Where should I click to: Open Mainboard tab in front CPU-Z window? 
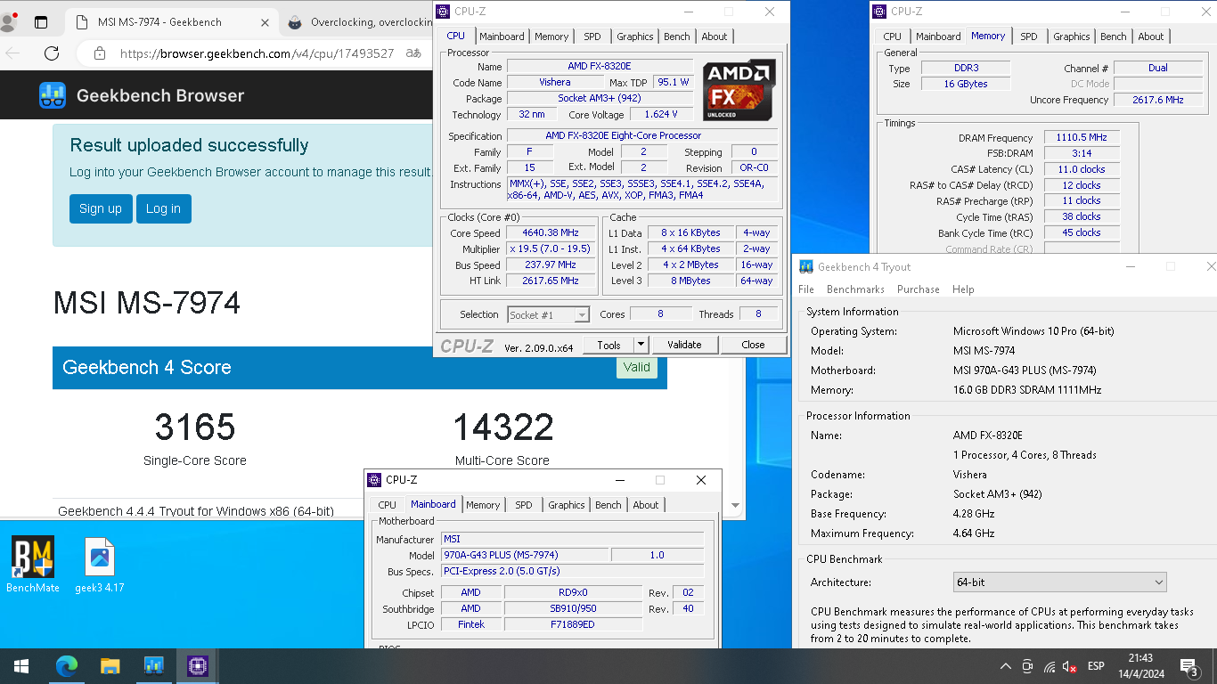pos(502,37)
